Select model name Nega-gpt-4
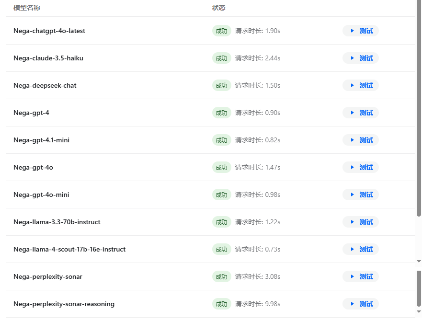This screenshot has height=321, width=422. tap(31, 113)
